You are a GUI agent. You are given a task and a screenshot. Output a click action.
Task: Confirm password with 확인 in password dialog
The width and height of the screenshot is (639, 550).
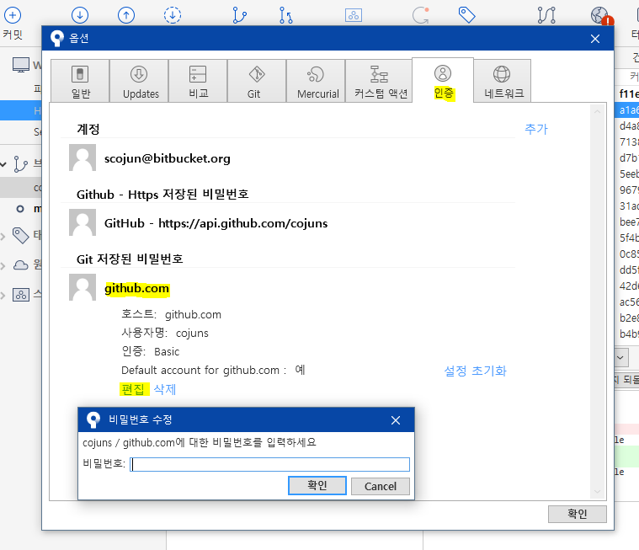click(x=317, y=486)
